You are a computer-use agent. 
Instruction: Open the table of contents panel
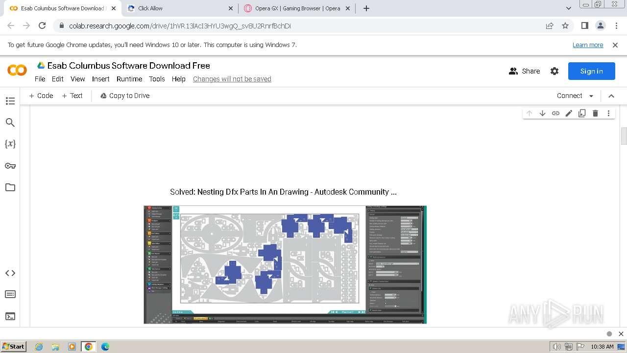(10, 101)
